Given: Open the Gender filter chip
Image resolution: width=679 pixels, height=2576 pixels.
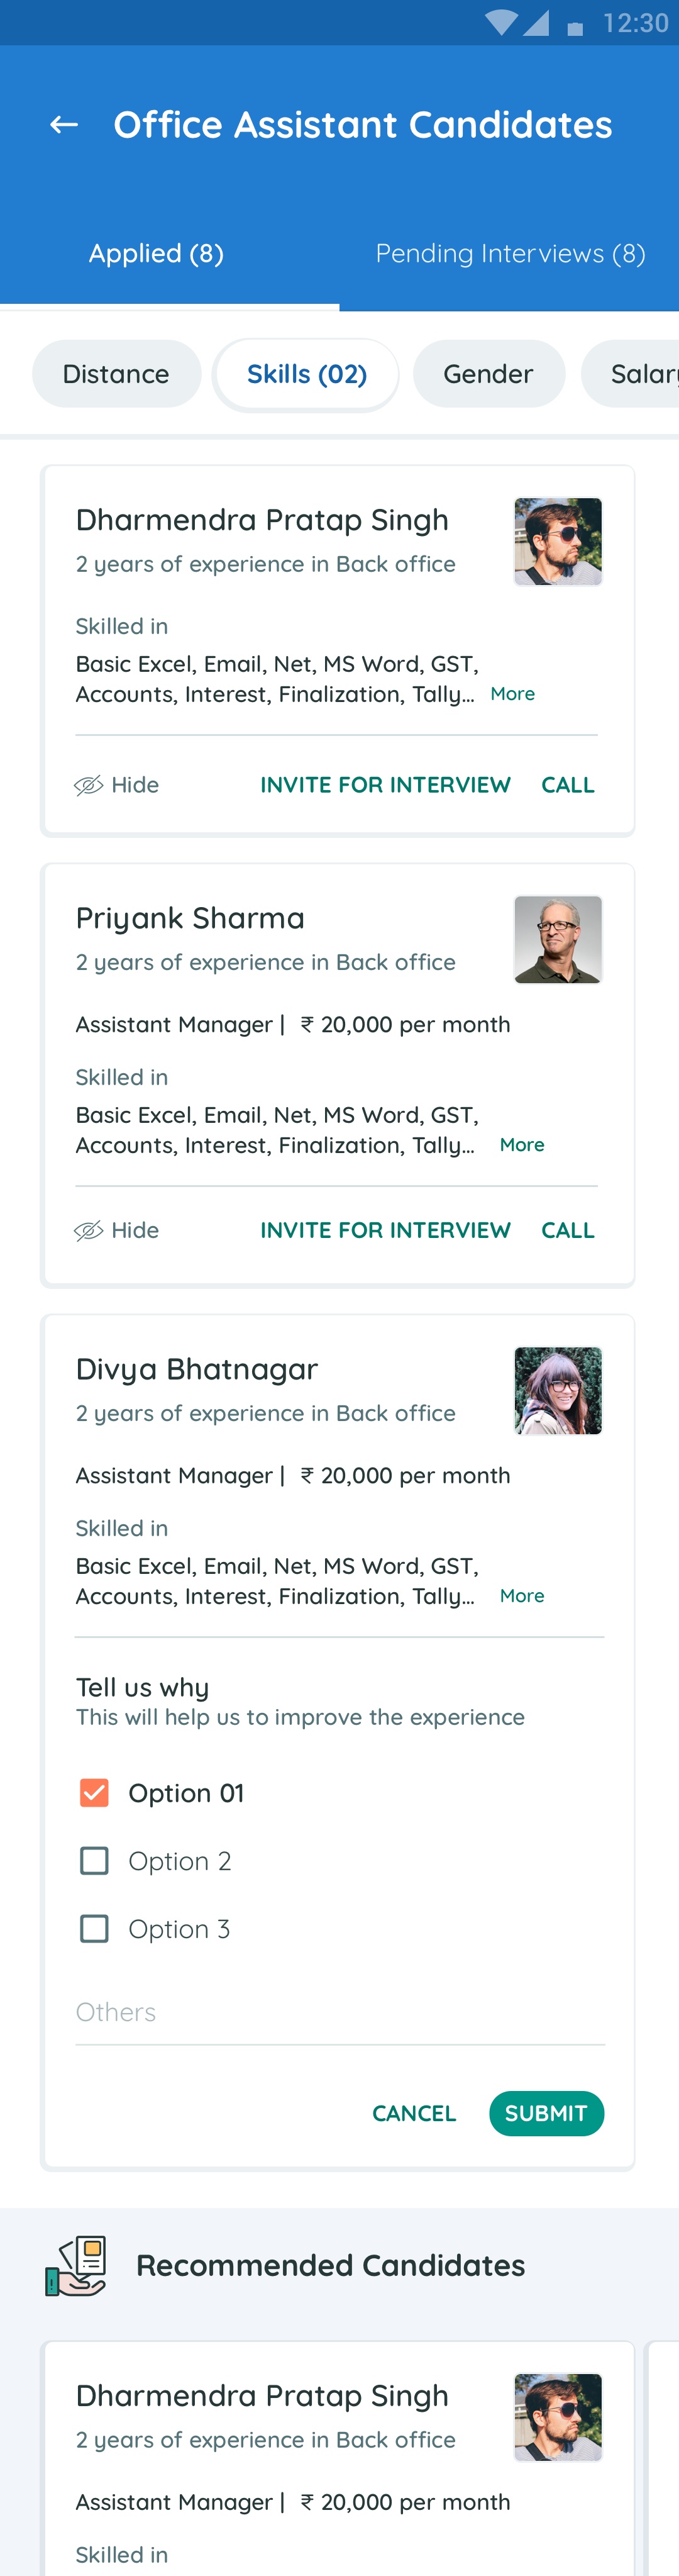Looking at the screenshot, I should (488, 374).
